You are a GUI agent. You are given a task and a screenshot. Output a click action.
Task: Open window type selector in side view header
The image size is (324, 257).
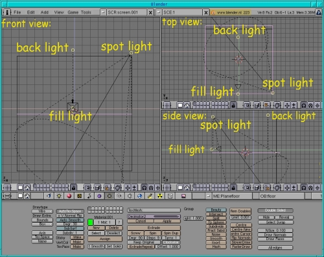pos(167,188)
